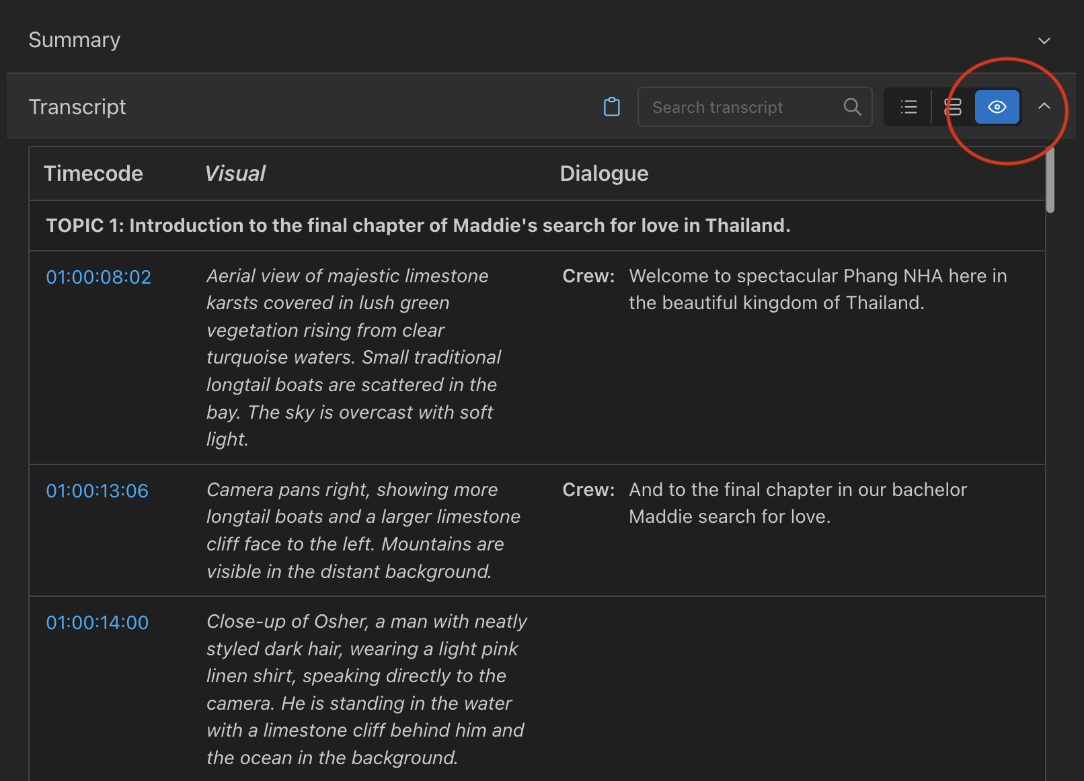The width and height of the screenshot is (1084, 781).
Task: Jump to timecode 01:00:13:06
Action: [x=97, y=491]
